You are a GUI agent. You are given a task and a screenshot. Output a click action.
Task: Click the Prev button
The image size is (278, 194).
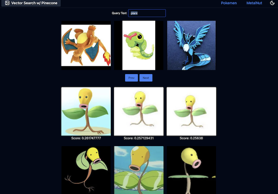coord(131,78)
